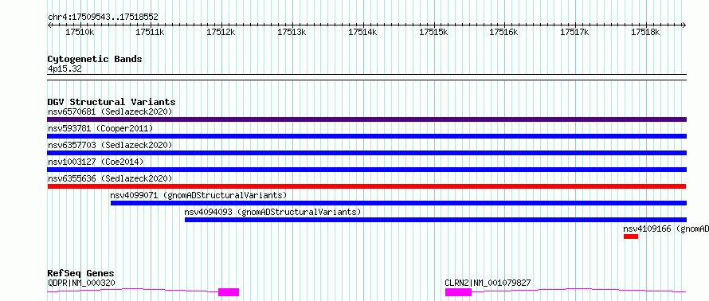709x301 pixels.
Task: Open the RefSeq Genes track title
Action: (x=80, y=273)
